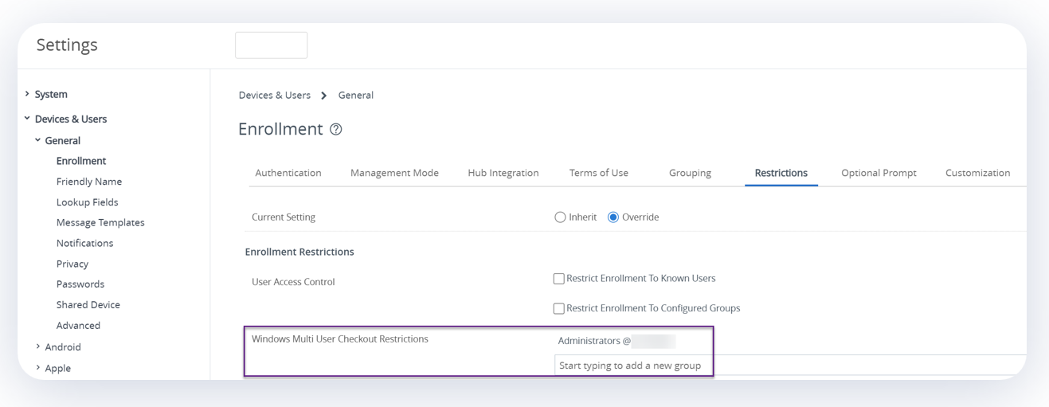Open the Management Mode tab
This screenshot has height=407, width=1049.
[x=394, y=173]
